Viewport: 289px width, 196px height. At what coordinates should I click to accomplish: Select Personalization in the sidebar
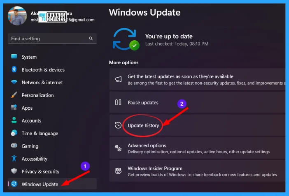(52, 95)
